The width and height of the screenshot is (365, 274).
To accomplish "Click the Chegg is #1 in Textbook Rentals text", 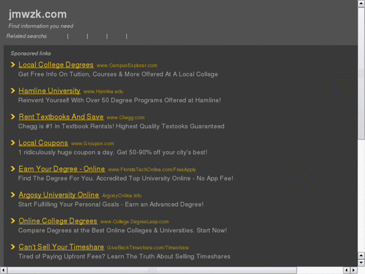I will (x=121, y=126).
